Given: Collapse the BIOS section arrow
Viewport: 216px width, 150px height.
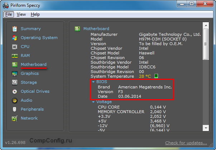Looking at the screenshot, I should click(x=93, y=82).
